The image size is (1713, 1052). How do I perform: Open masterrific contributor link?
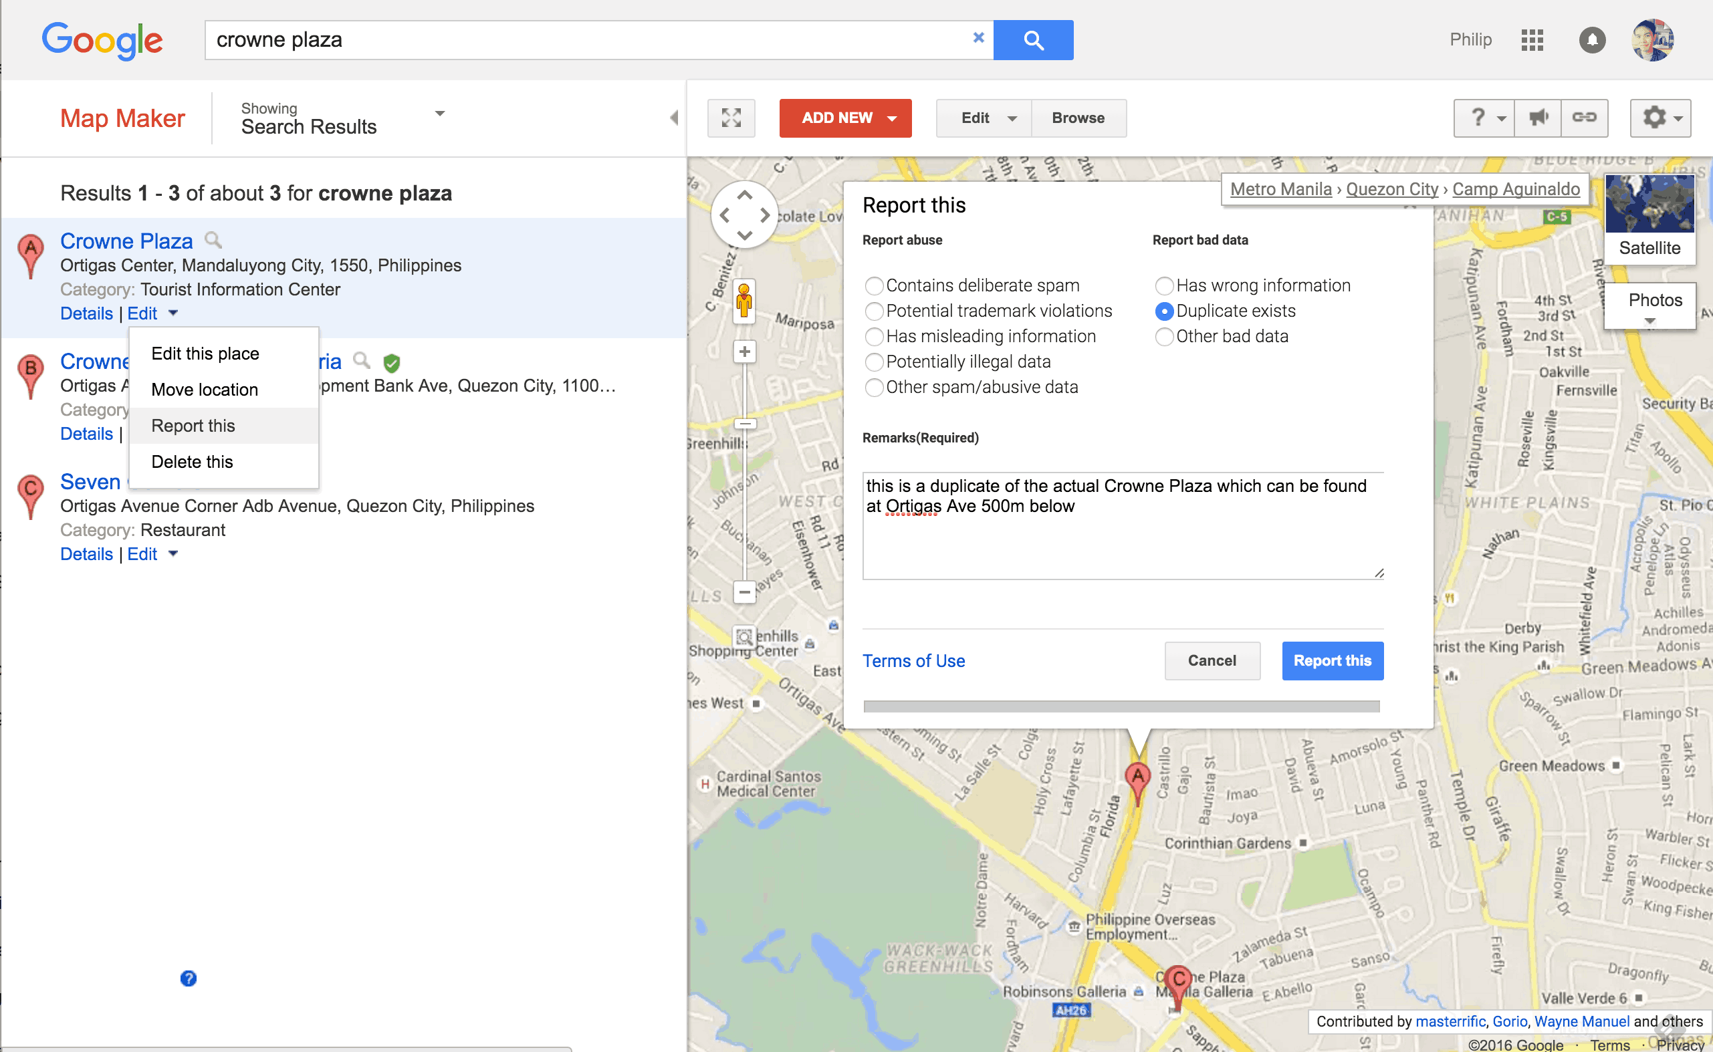coord(1450,1021)
